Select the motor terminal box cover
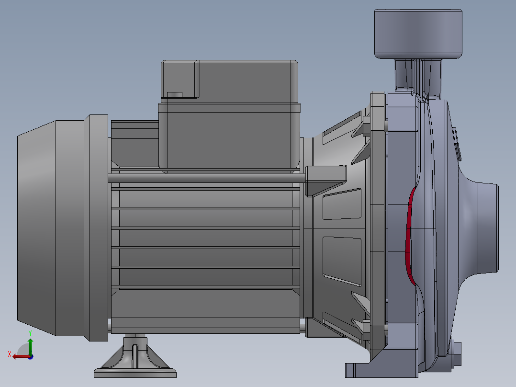This screenshot has width=516, height=387. pos(230,81)
